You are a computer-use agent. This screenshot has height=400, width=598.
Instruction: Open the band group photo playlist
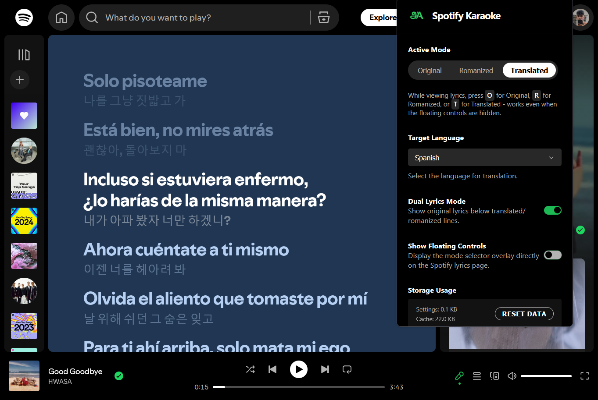click(24, 291)
